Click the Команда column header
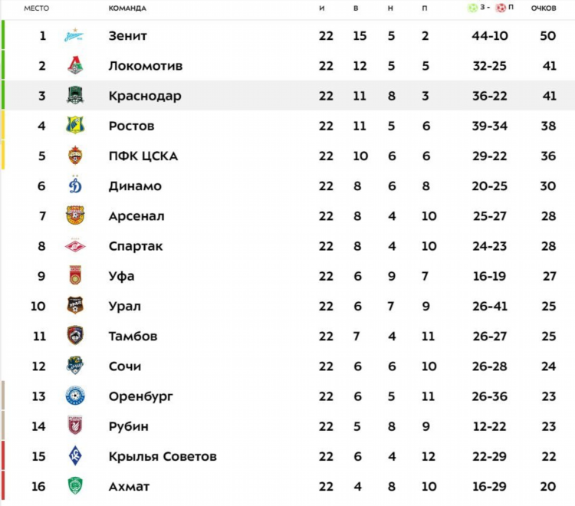This screenshot has height=506, width=575. pyautogui.click(x=127, y=8)
